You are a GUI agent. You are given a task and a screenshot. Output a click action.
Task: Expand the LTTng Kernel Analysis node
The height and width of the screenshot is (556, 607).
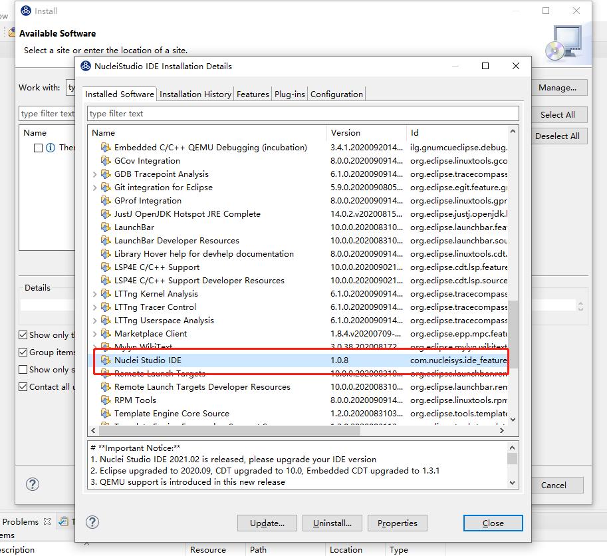[95, 294]
